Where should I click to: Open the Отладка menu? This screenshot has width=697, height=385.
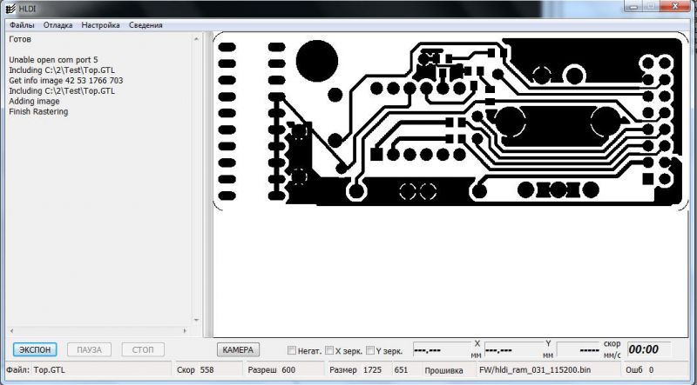tap(58, 25)
